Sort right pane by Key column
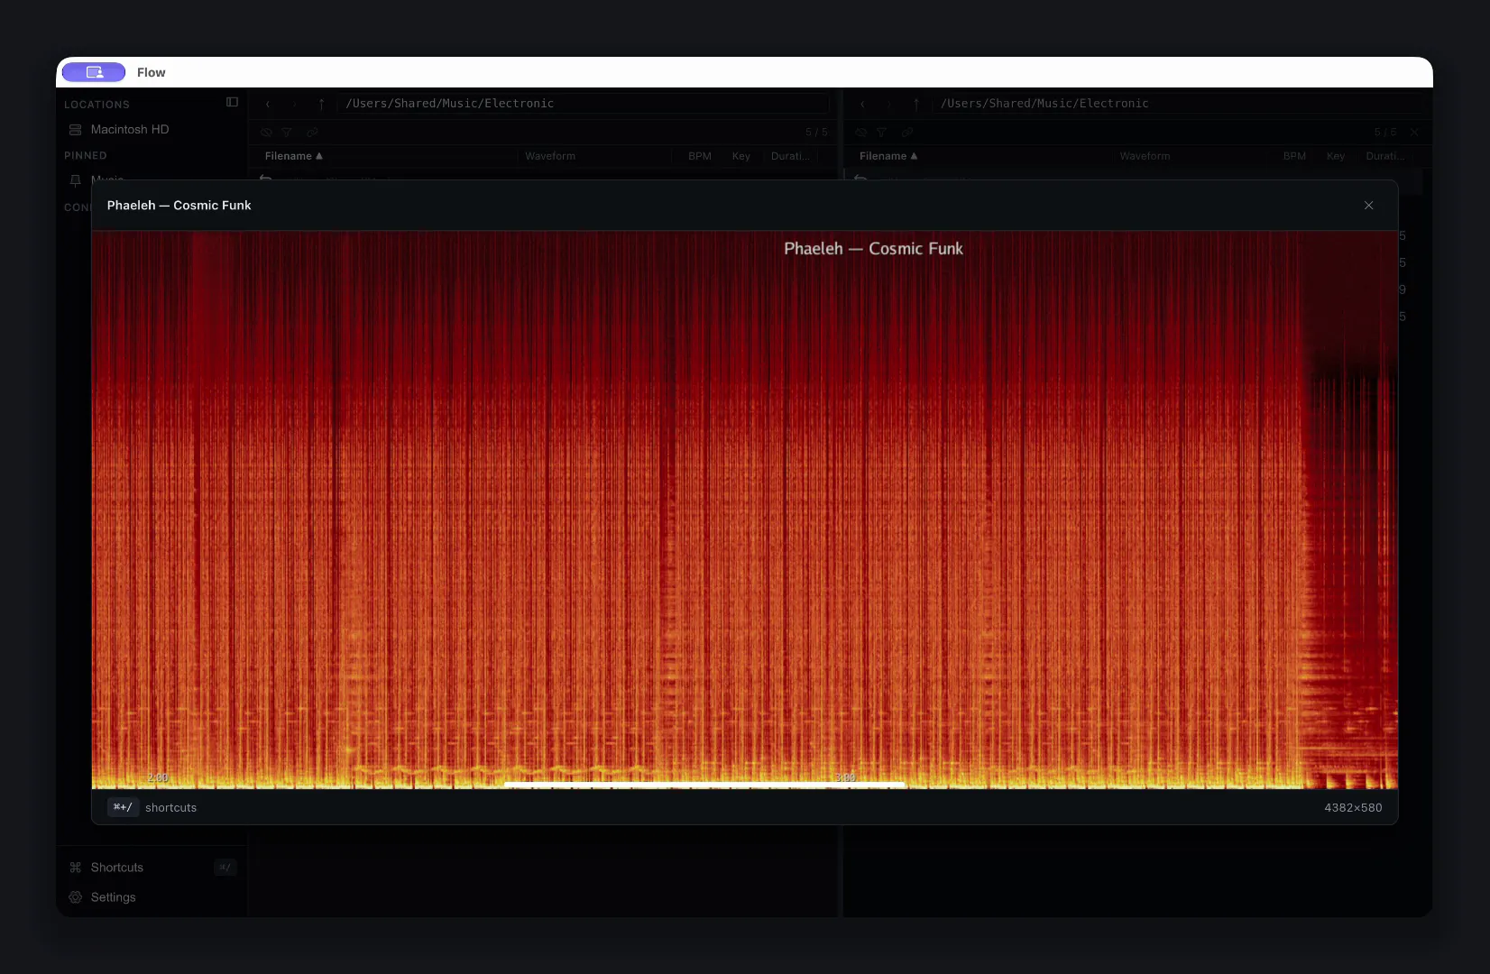This screenshot has height=974, width=1490. [1336, 156]
